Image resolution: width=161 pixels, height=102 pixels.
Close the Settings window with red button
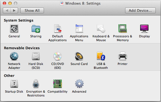pyautogui.click(x=4, y=3)
